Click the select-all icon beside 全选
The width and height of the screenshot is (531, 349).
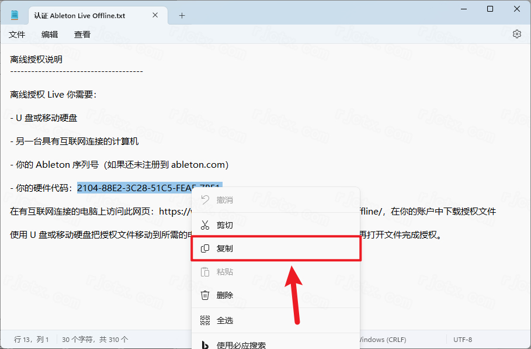pos(205,320)
